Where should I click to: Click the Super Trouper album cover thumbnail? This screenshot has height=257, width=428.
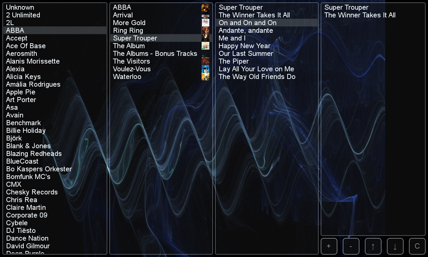pyautogui.click(x=205, y=38)
